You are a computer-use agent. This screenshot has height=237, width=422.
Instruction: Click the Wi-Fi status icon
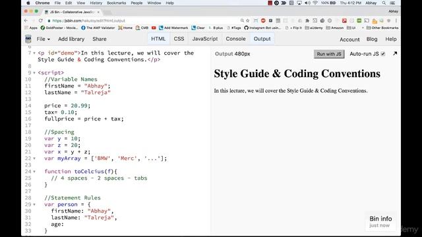pos(315,3)
